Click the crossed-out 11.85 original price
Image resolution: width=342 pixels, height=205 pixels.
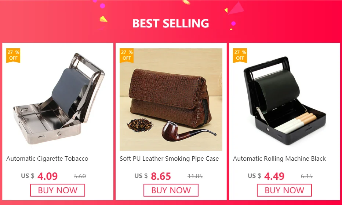[195, 176]
